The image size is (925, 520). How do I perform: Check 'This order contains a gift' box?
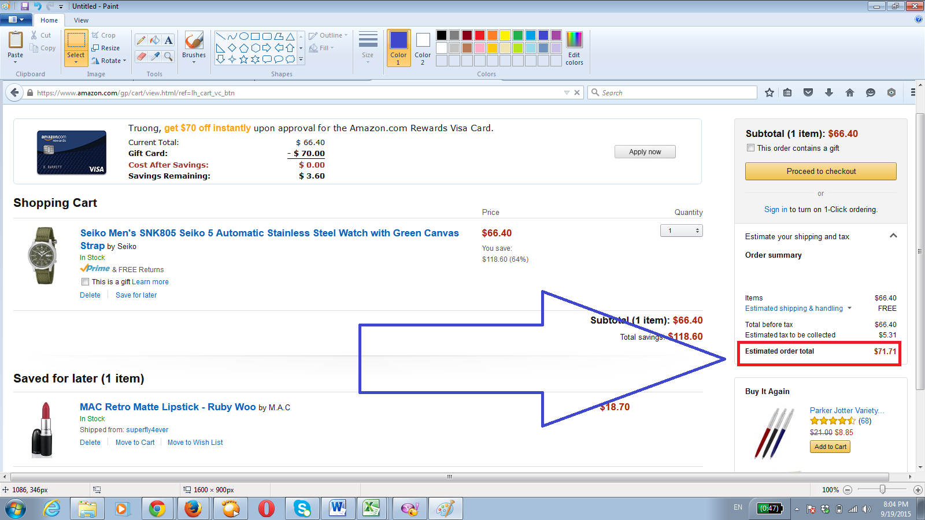coord(750,148)
